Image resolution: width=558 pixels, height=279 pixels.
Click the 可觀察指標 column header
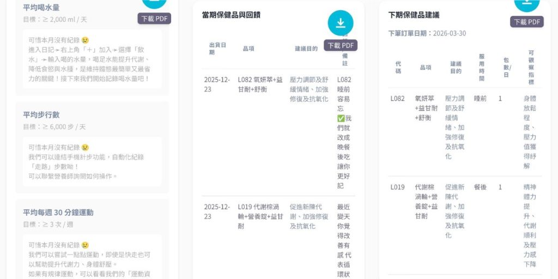tap(531, 67)
